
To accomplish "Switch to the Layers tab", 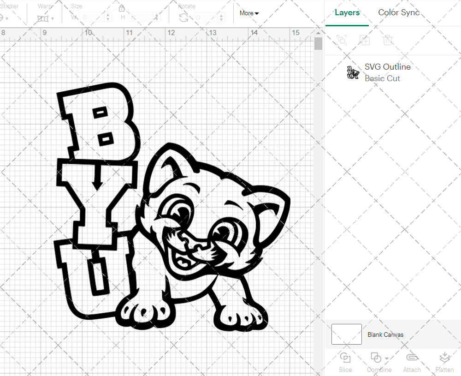I will 347,12.
